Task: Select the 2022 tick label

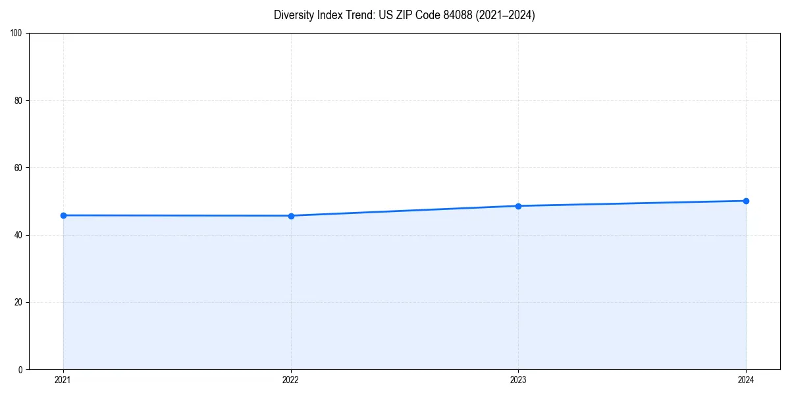Action: click(x=290, y=379)
